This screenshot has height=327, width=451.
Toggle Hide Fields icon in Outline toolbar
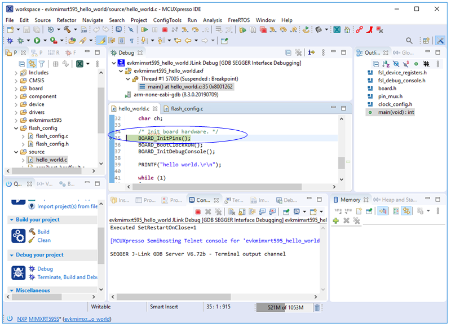point(396,64)
